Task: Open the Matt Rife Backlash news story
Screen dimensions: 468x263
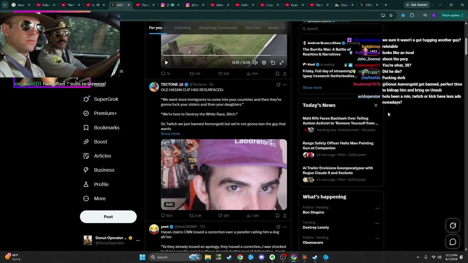Action: tap(341, 124)
